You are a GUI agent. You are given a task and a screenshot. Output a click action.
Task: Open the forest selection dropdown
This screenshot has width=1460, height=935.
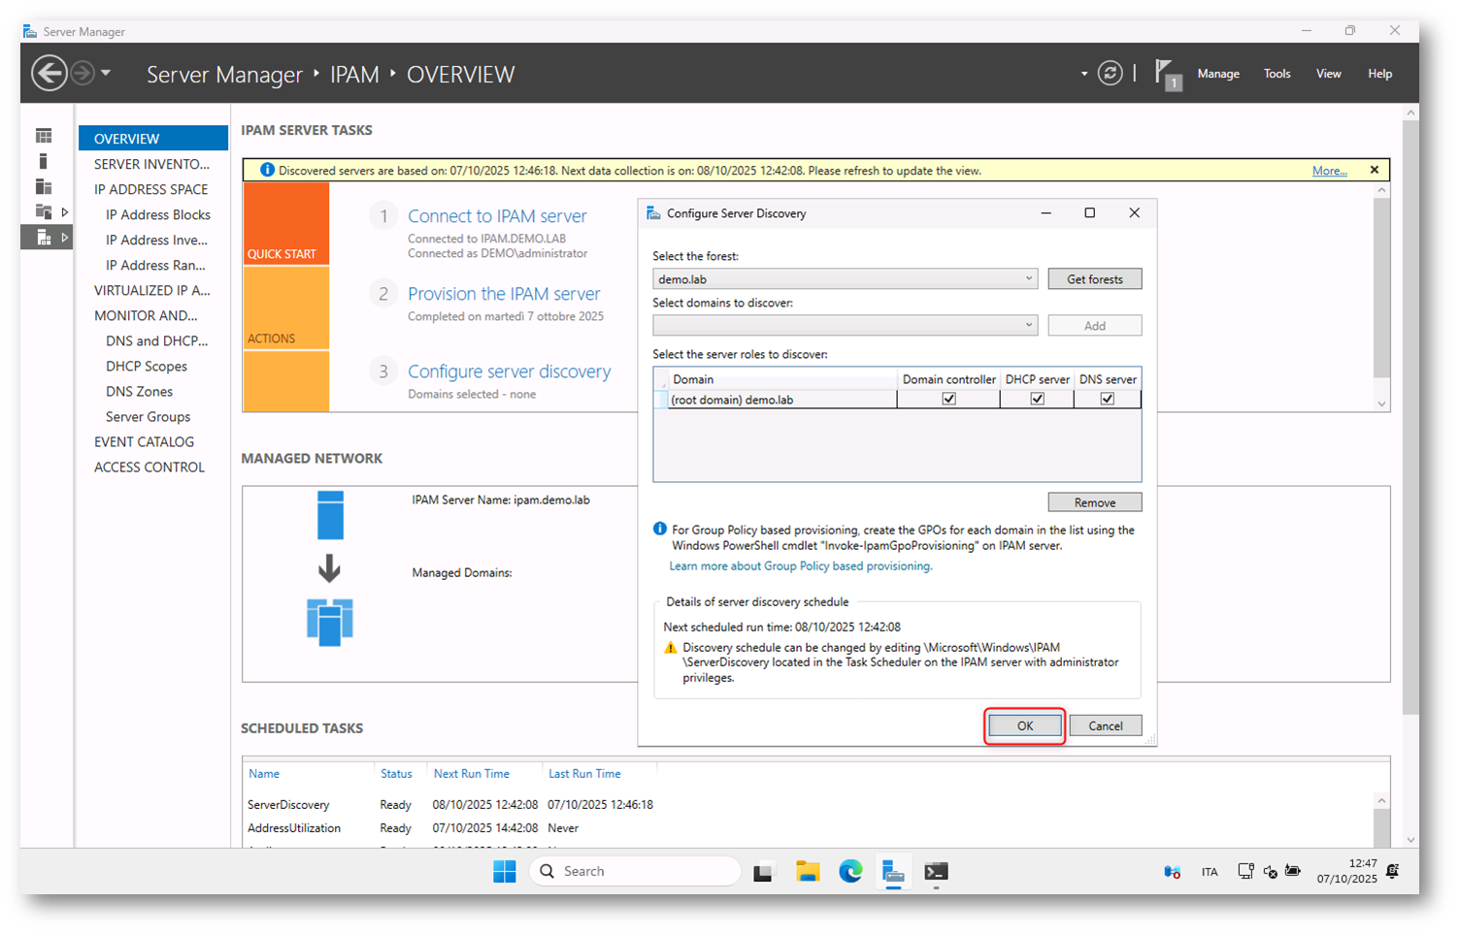click(1028, 279)
